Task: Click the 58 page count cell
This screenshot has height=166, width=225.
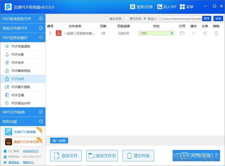Action: coord(103,33)
